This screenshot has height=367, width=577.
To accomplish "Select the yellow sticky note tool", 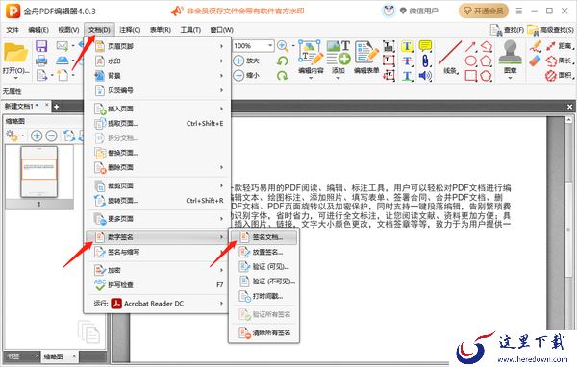I will point(425,46).
